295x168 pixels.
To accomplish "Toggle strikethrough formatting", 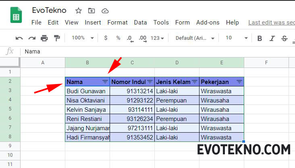I will pos(285,38).
